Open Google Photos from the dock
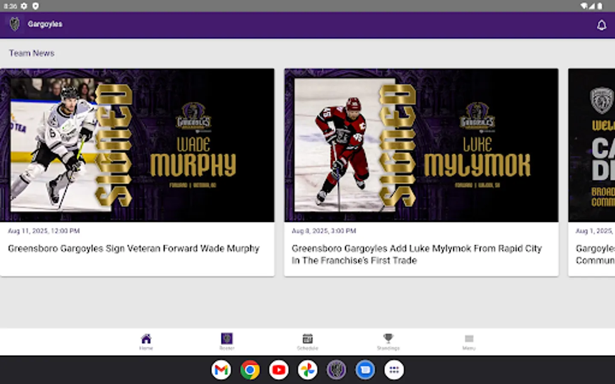 tap(307, 369)
